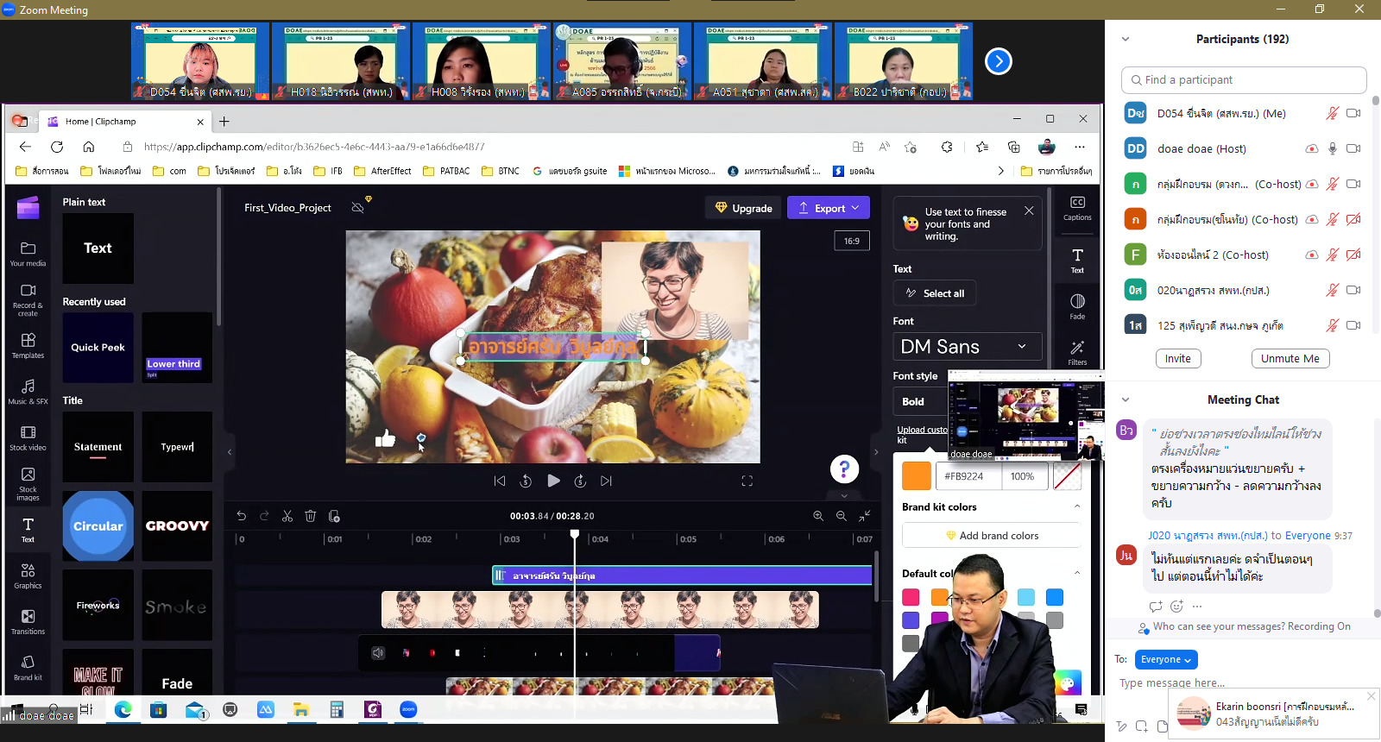The width and height of the screenshot is (1381, 742).
Task: Pick the orange current color swatch
Action: click(x=917, y=476)
